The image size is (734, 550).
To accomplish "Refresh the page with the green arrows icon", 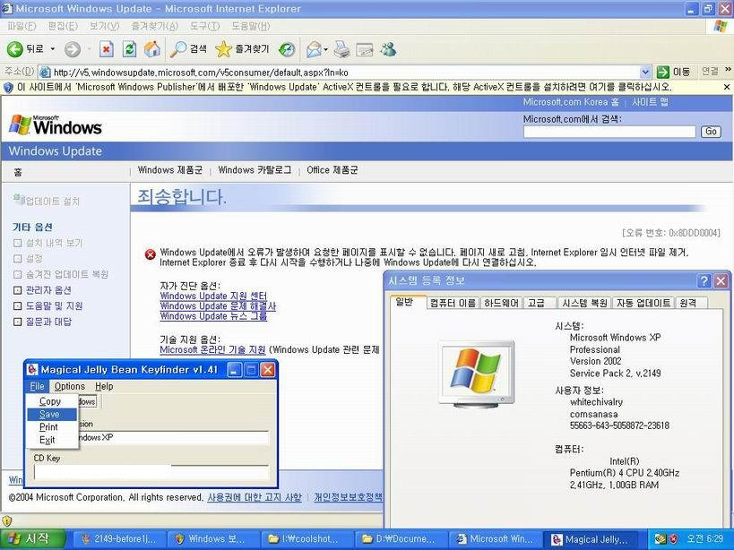I will (x=129, y=49).
